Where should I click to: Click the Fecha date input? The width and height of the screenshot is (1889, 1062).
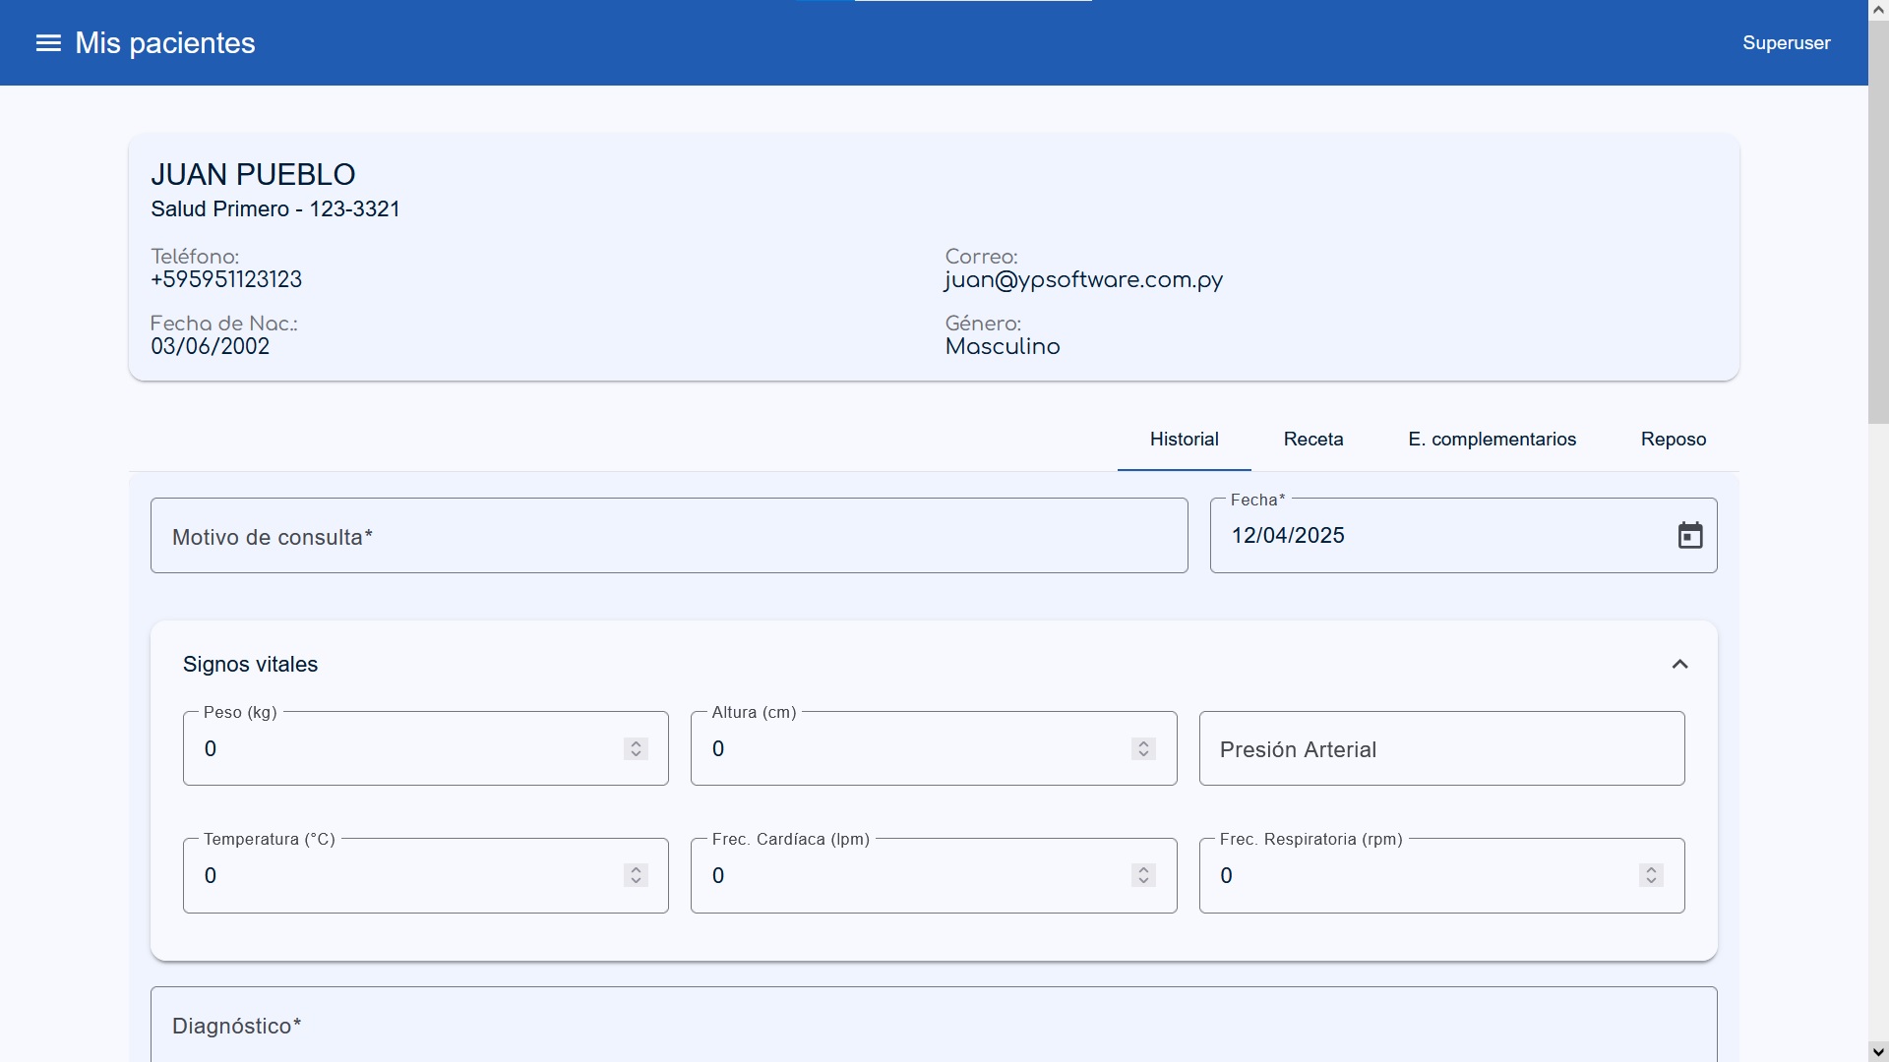(1463, 536)
